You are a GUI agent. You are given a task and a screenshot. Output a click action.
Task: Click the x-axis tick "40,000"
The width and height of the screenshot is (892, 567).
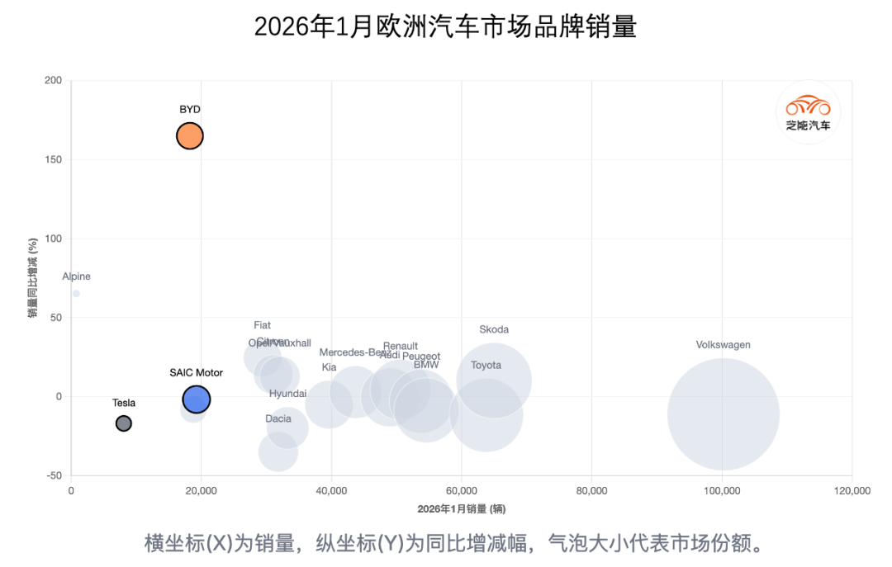coord(331,491)
